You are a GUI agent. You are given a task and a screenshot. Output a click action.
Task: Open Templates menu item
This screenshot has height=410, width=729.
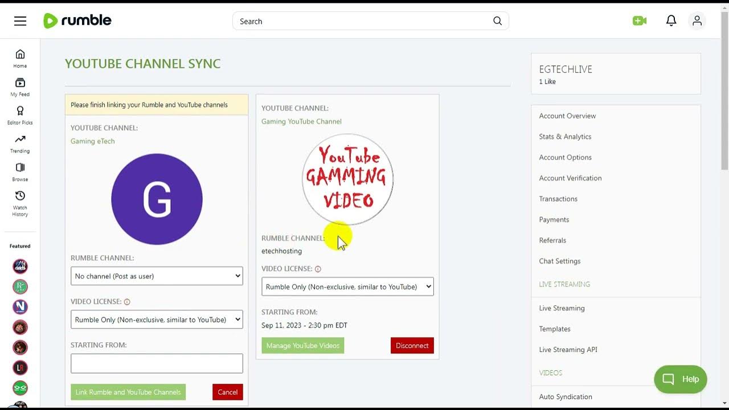click(555, 329)
